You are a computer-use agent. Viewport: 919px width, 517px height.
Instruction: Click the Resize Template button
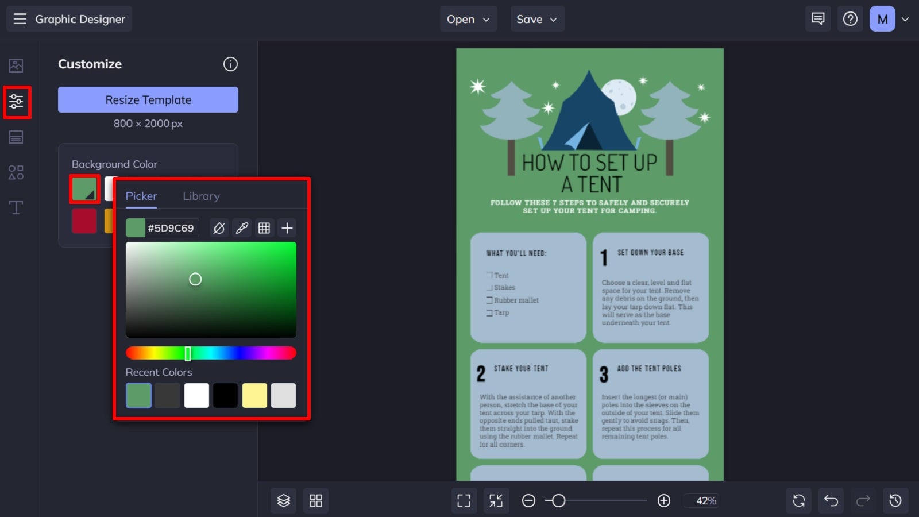click(x=148, y=99)
